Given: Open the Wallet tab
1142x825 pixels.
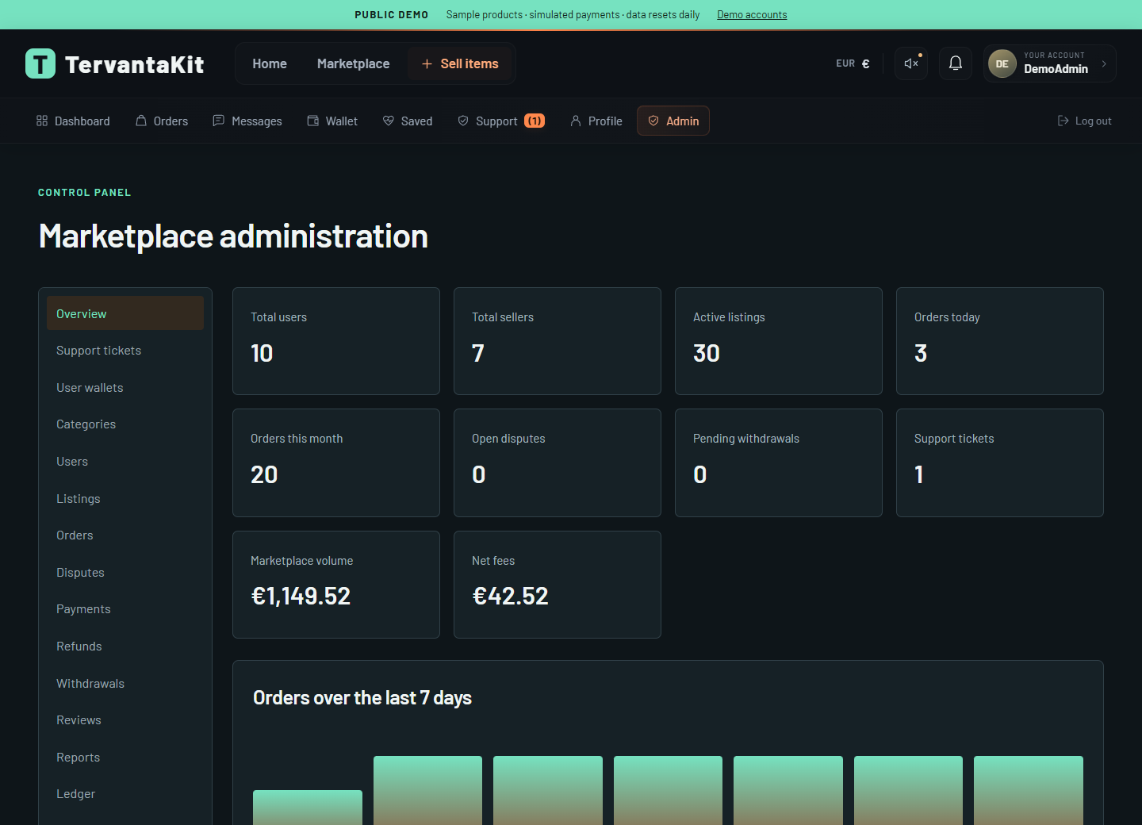Looking at the screenshot, I should click(x=332, y=121).
